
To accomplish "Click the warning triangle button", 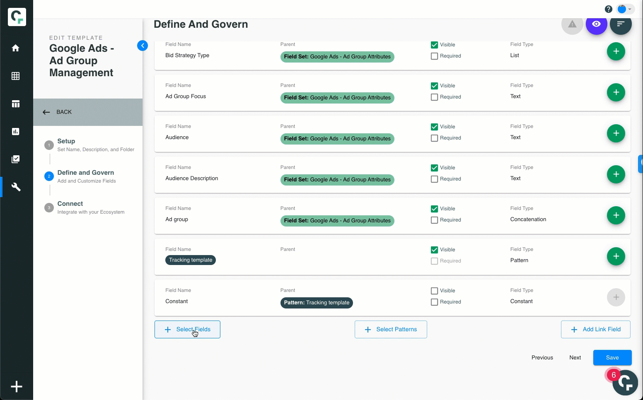I will [572, 24].
